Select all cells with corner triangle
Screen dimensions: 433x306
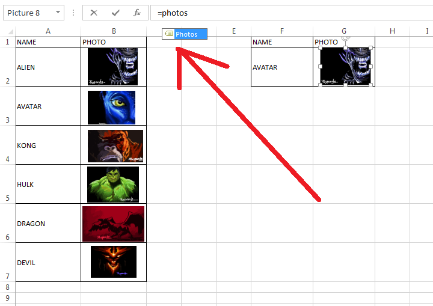coord(10,31)
